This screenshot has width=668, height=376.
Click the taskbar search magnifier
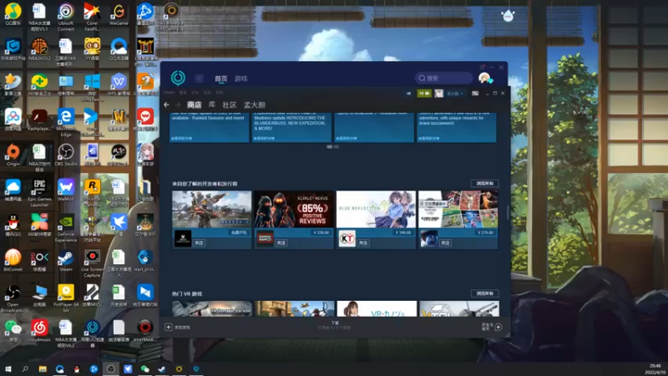point(25,368)
